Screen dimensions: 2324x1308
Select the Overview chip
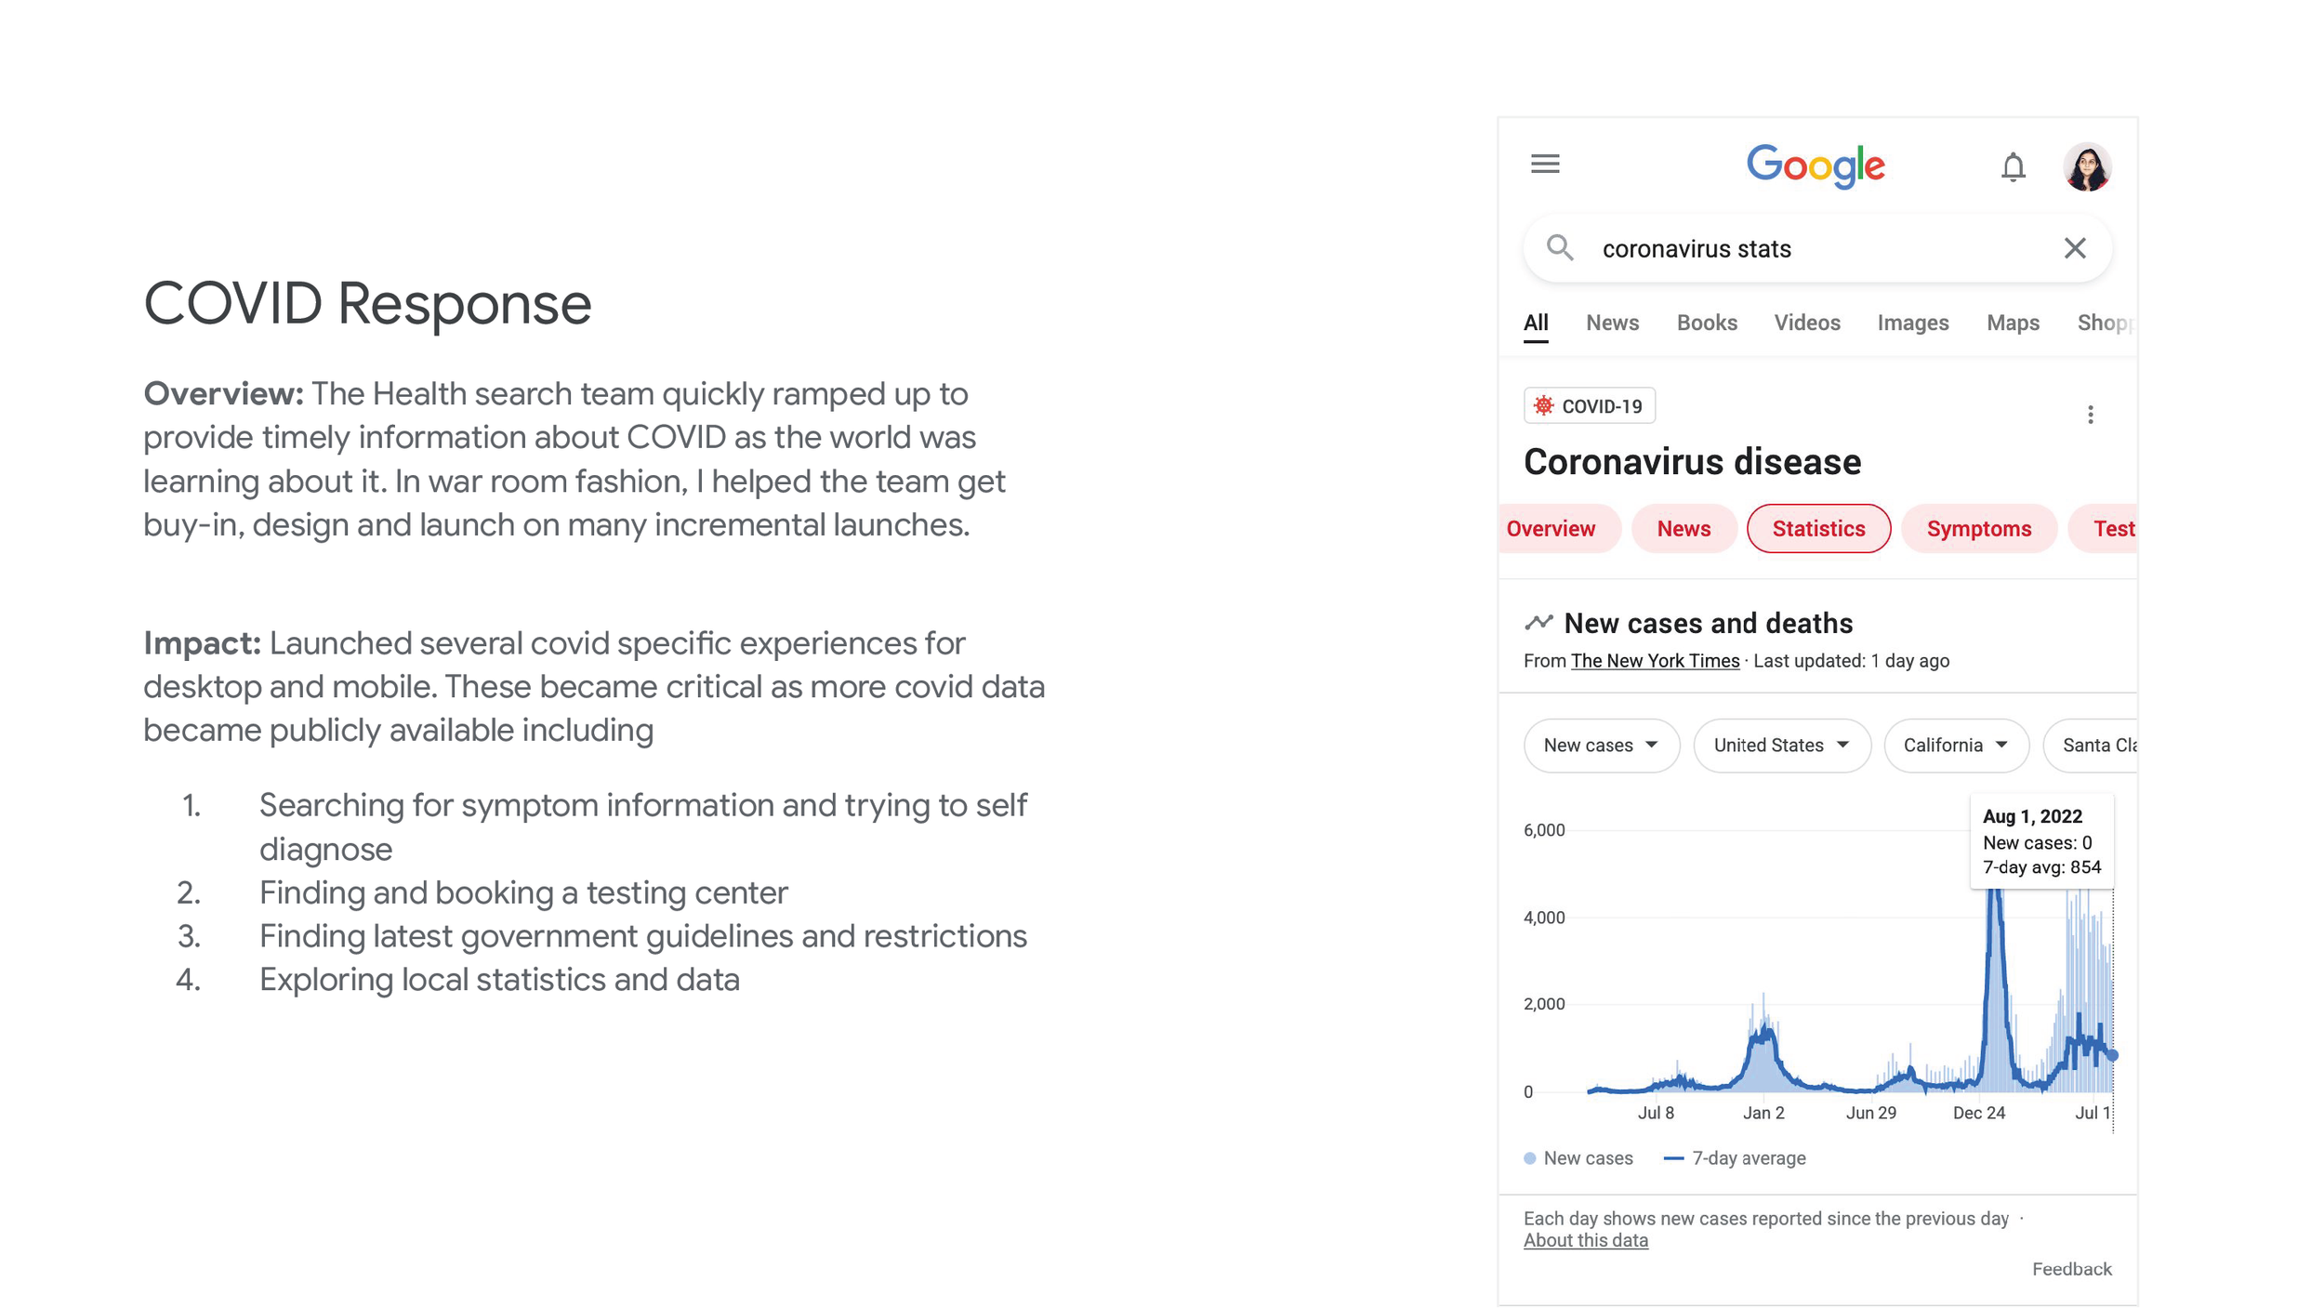[1551, 529]
